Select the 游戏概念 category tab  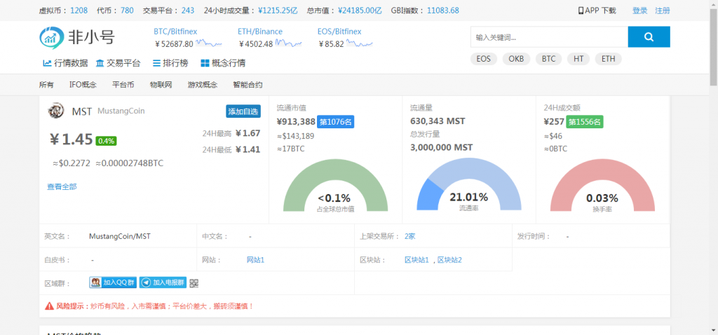(x=203, y=85)
